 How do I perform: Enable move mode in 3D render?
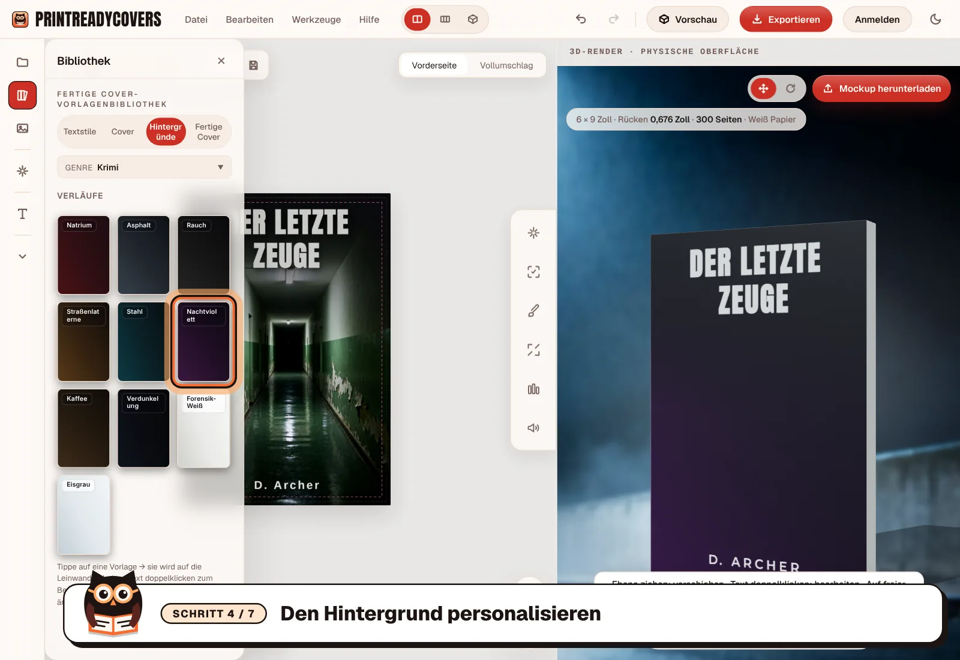tap(763, 89)
